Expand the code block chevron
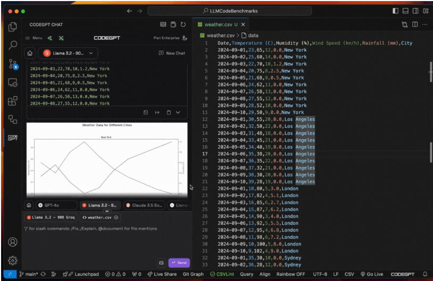Viewport: 433px width, 281px height. [178, 112]
